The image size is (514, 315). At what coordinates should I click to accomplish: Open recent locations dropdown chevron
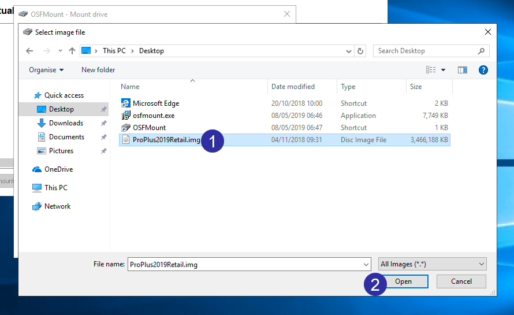click(x=60, y=51)
